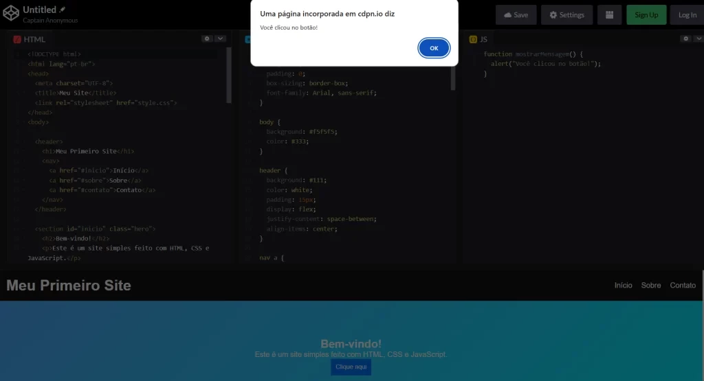Click HTML editor vertical scrollbar
Screen dimensions: 704x381
[x=229, y=76]
